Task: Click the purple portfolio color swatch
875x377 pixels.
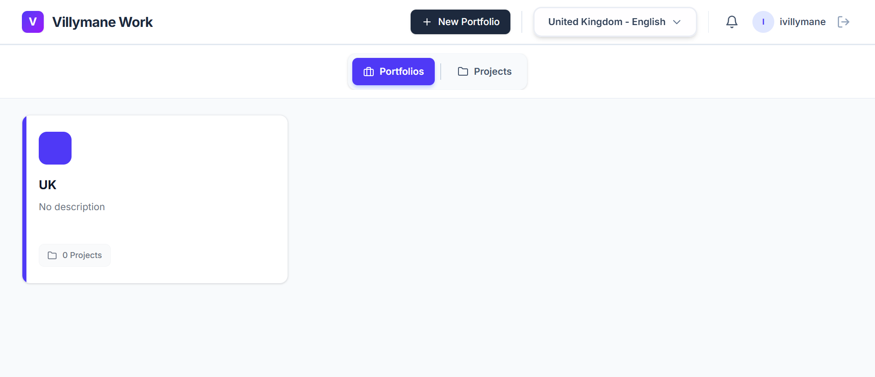Action: [x=55, y=148]
